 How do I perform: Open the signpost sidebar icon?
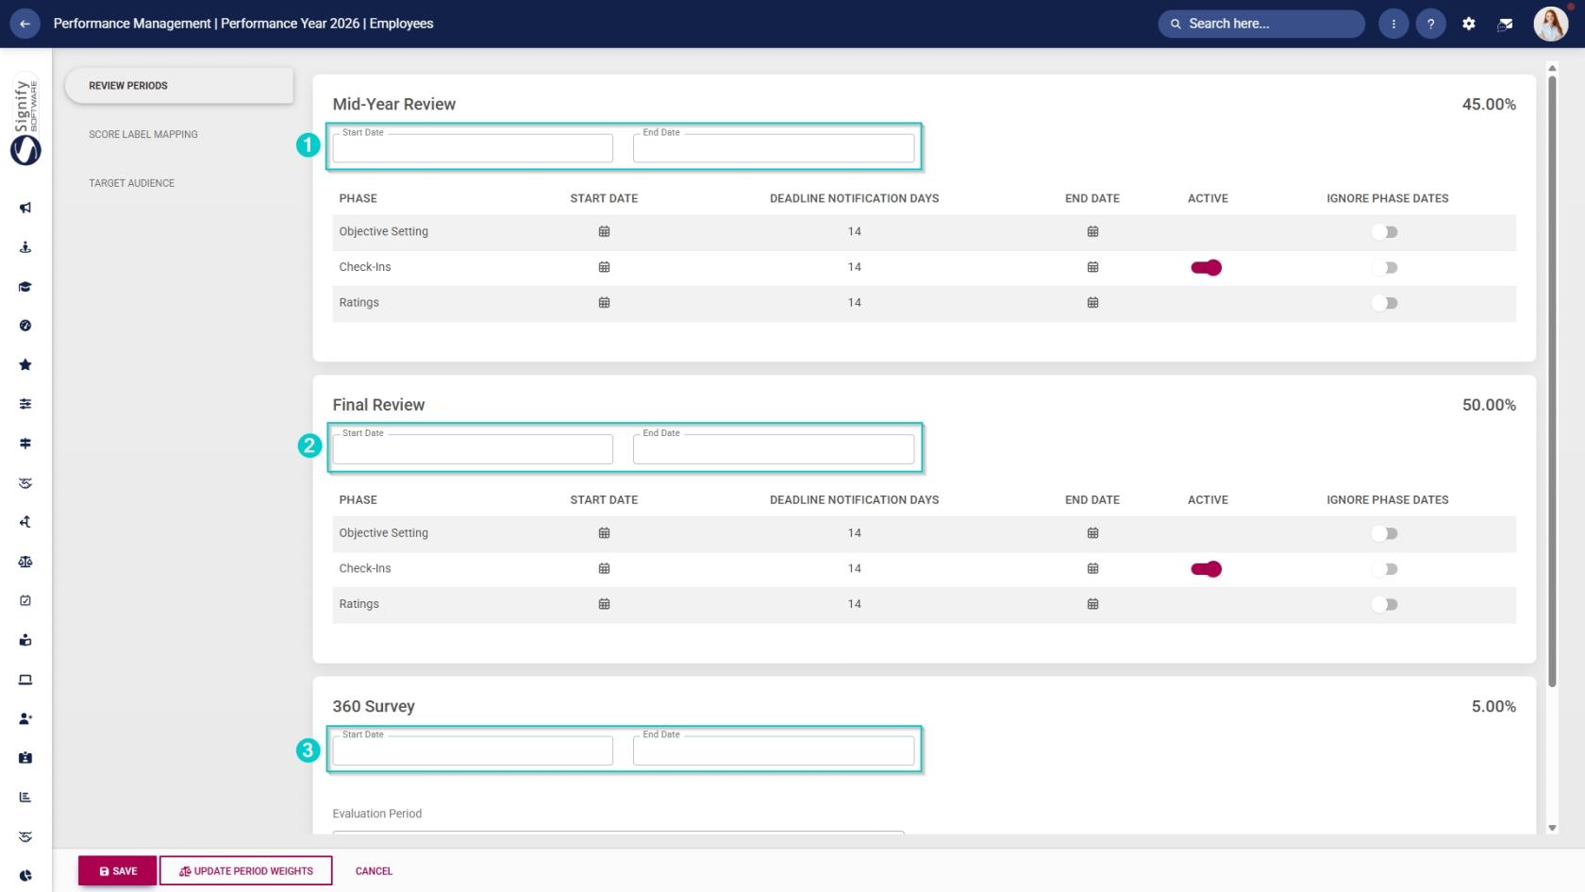click(x=25, y=444)
